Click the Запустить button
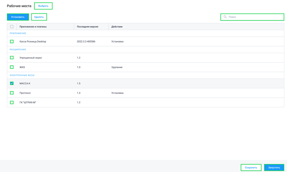 (x=274, y=168)
